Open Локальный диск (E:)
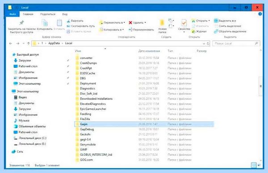This screenshot has width=268, height=173. (30, 144)
